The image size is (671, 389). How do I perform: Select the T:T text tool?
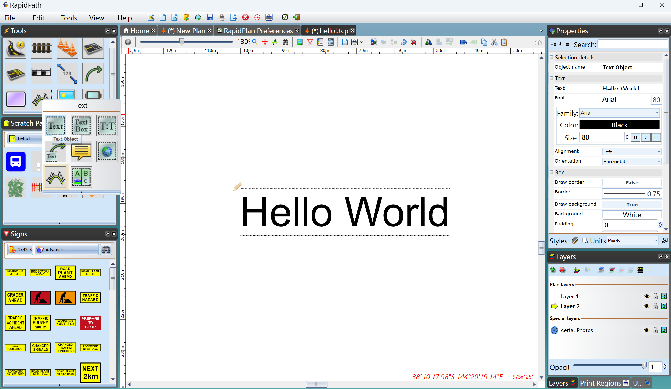107,125
